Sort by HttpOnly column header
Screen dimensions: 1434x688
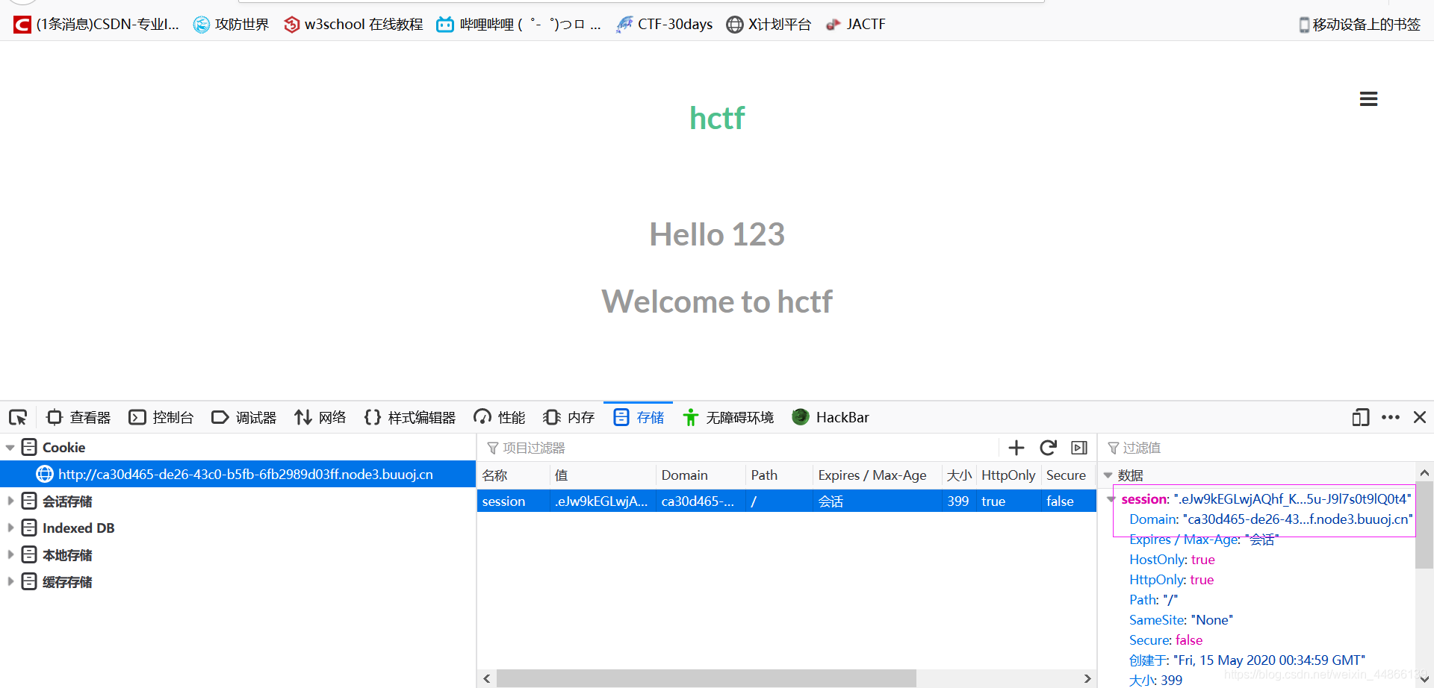(1008, 475)
